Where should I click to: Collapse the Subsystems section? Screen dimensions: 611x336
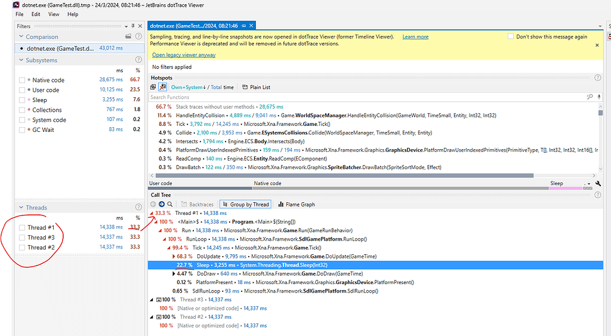[21, 60]
